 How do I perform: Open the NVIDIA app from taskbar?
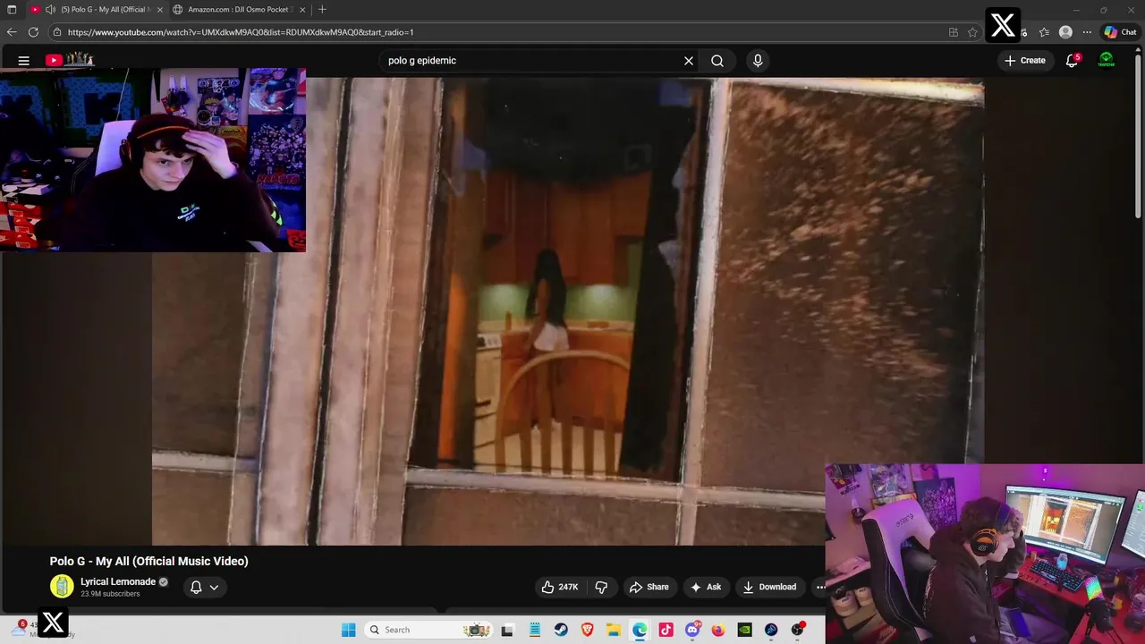744,630
